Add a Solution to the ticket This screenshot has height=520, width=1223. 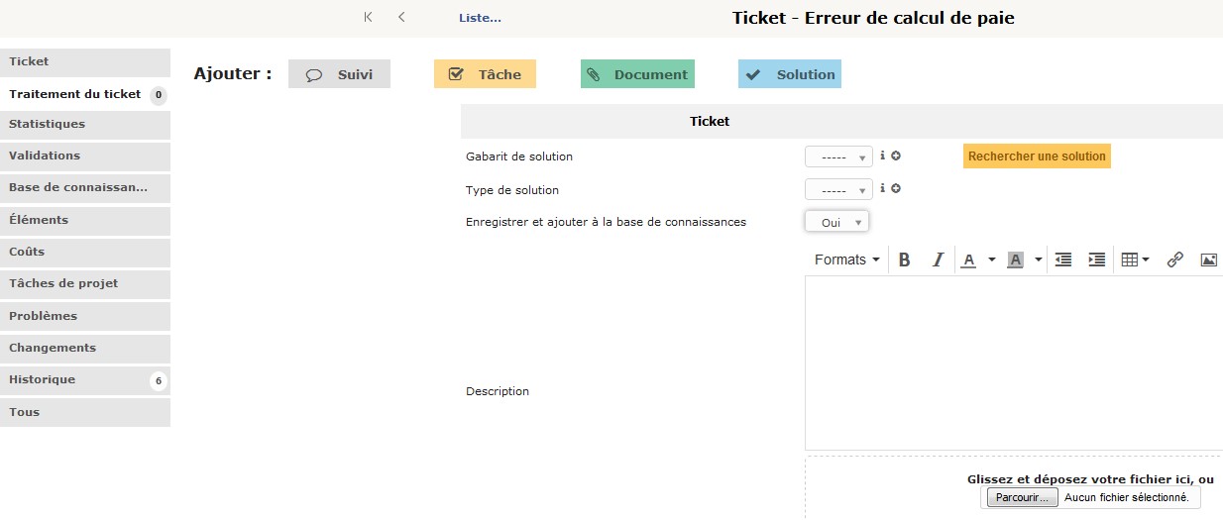click(790, 74)
